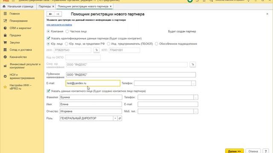Open CRM и маркетинг section
Screen dimensions: 273x153
coord(20,28)
